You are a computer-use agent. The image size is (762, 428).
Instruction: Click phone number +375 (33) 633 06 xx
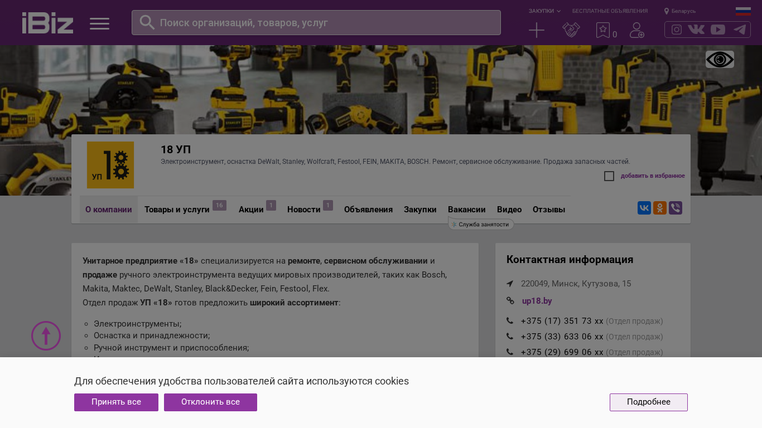tap(562, 337)
